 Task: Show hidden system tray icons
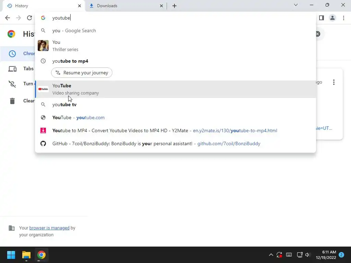pyautogui.click(x=271, y=255)
